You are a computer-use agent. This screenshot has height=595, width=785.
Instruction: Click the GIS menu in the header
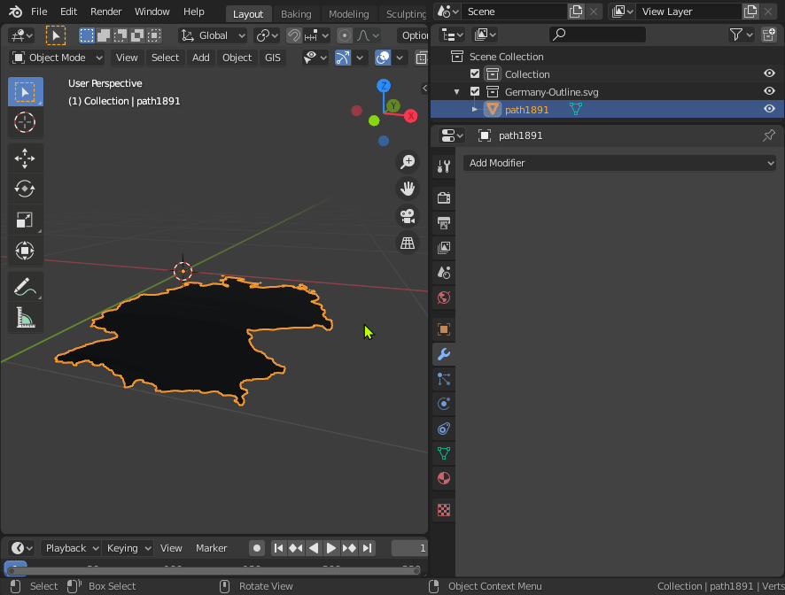pos(272,57)
